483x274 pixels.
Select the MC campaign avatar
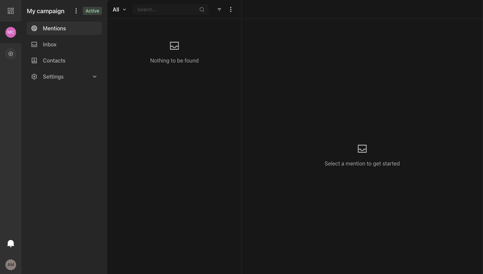[10, 32]
